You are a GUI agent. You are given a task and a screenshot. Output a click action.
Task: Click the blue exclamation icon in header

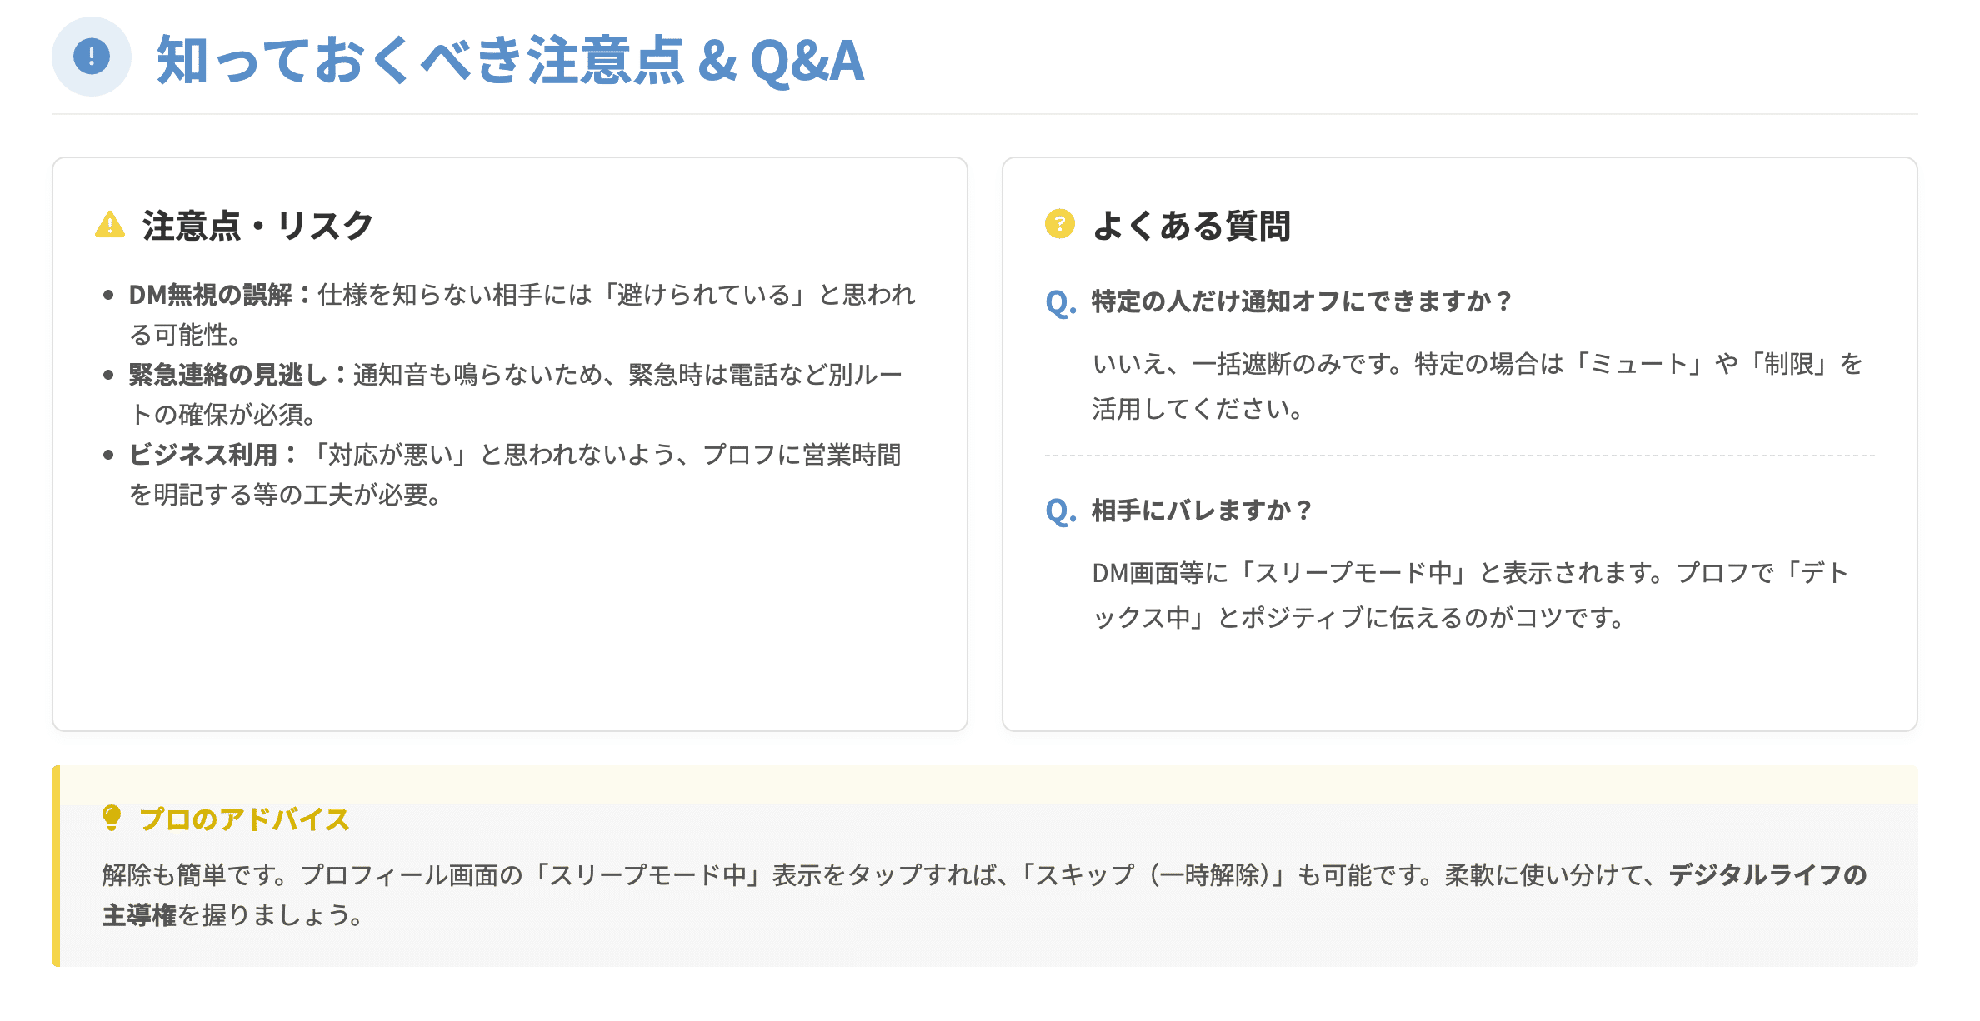(x=92, y=57)
